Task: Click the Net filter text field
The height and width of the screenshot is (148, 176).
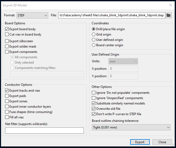Action: pos(44,130)
